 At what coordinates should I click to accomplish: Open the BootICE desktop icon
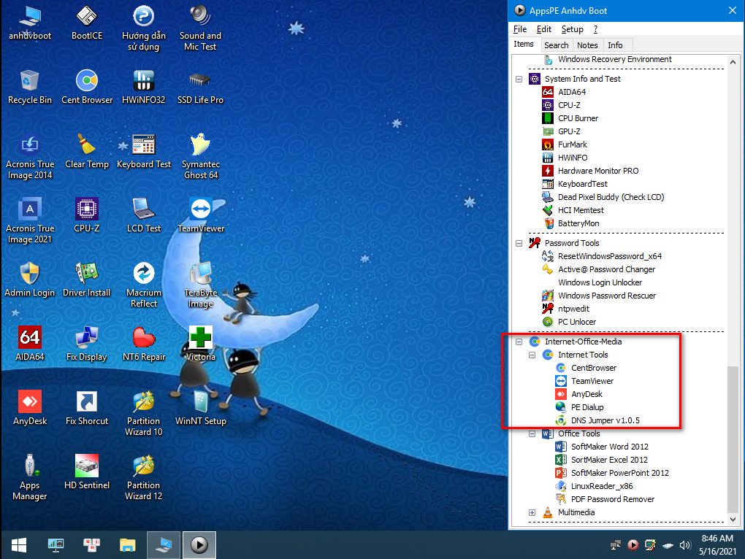(86, 23)
